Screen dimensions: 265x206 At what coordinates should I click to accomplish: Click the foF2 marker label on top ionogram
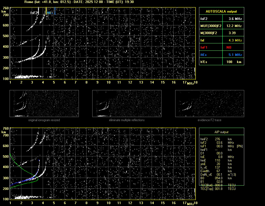[x=34, y=13]
